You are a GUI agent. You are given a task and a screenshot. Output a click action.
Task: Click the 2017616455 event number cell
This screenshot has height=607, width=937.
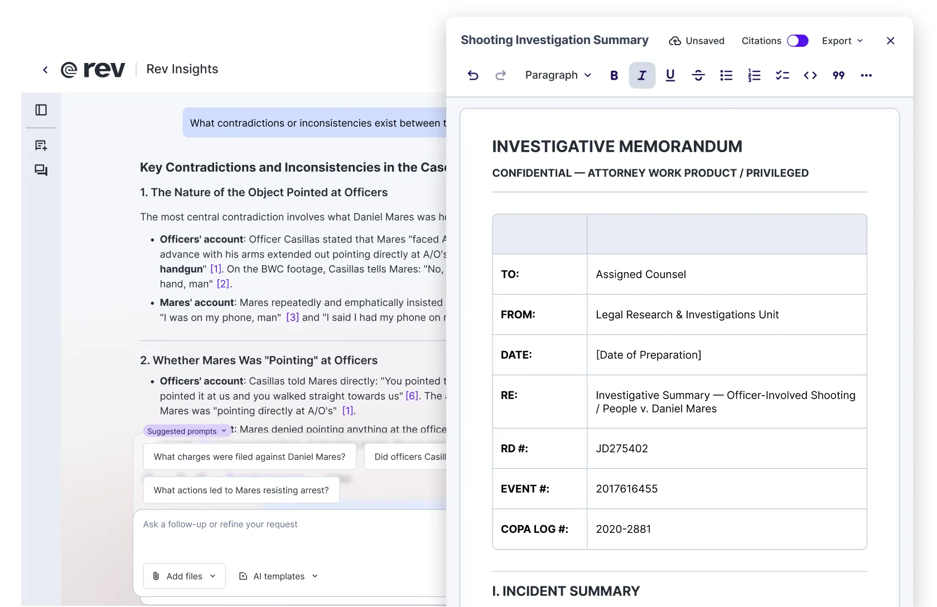727,488
